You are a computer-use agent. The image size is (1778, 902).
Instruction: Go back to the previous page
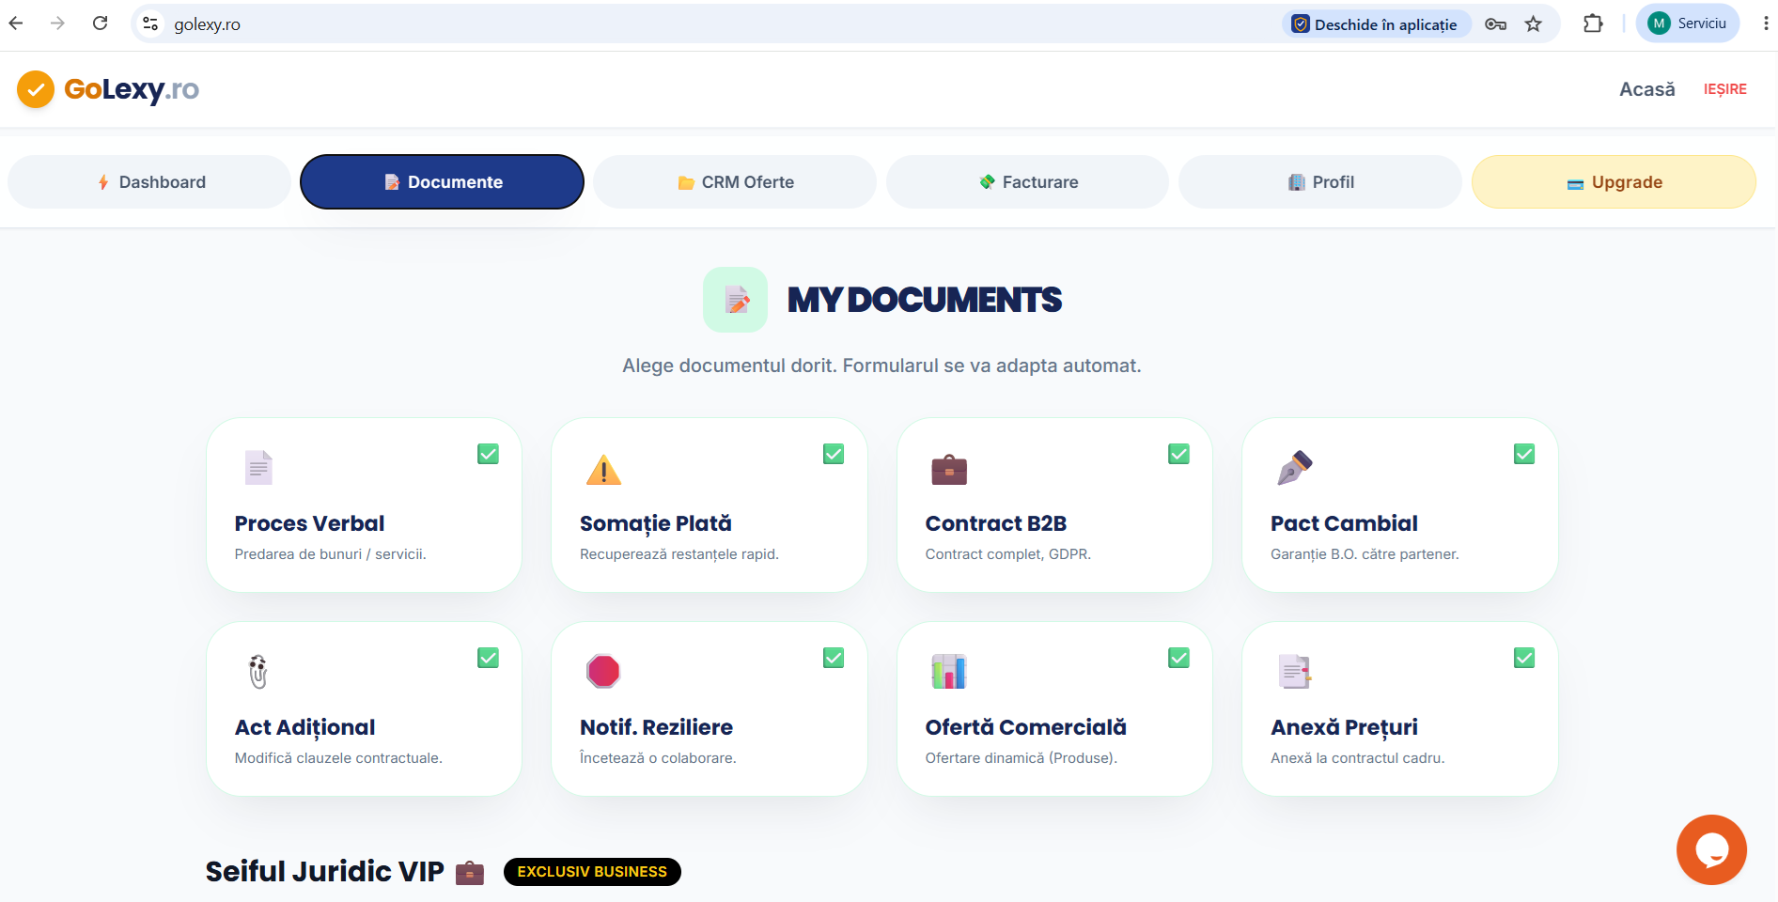pos(16,23)
